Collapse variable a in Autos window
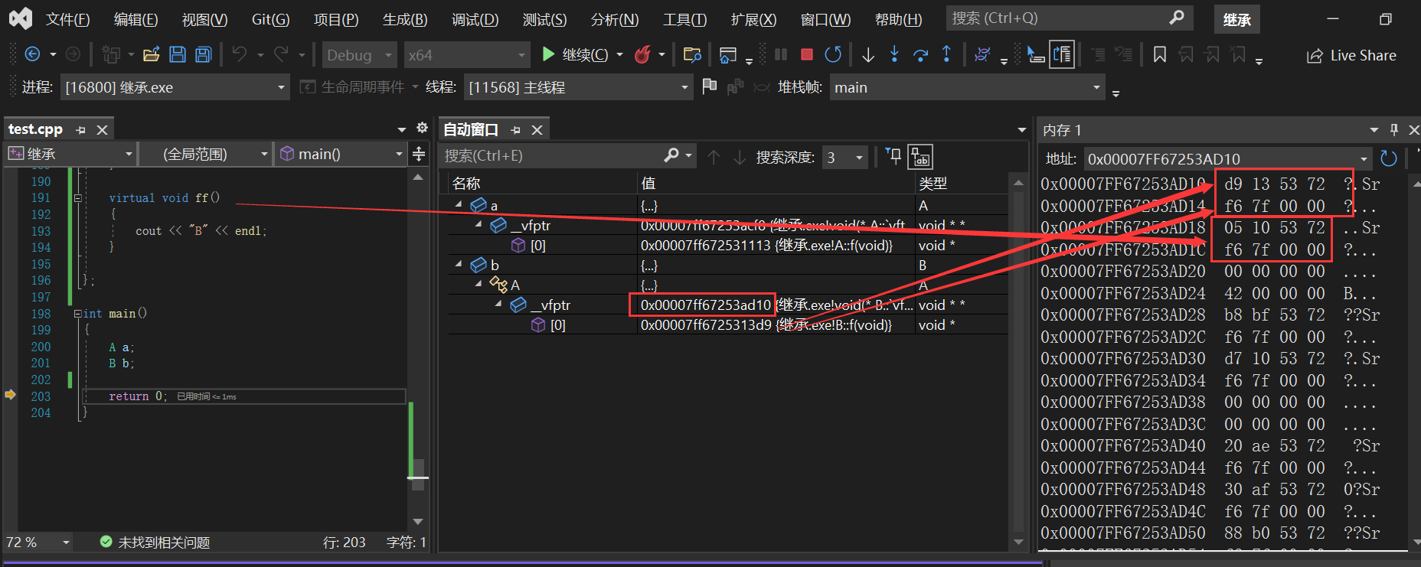 tap(459, 204)
